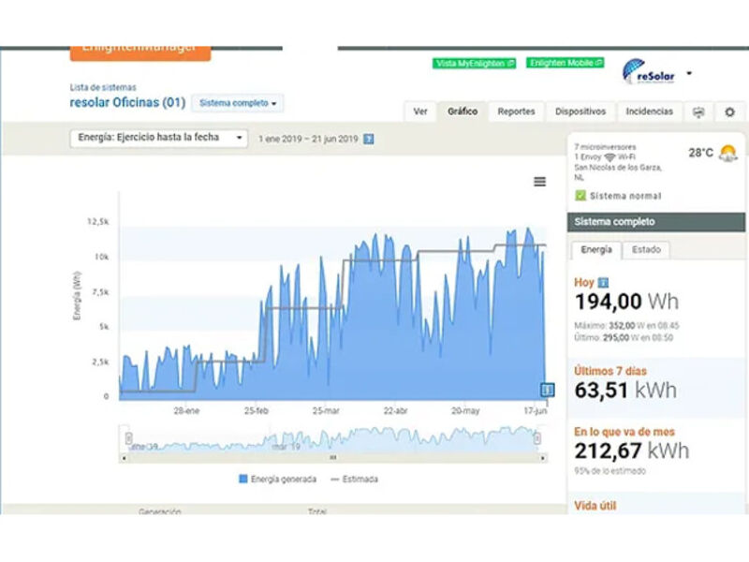This screenshot has width=749, height=562.
Task: Click the EnlightenManager orange button
Action: point(140,52)
